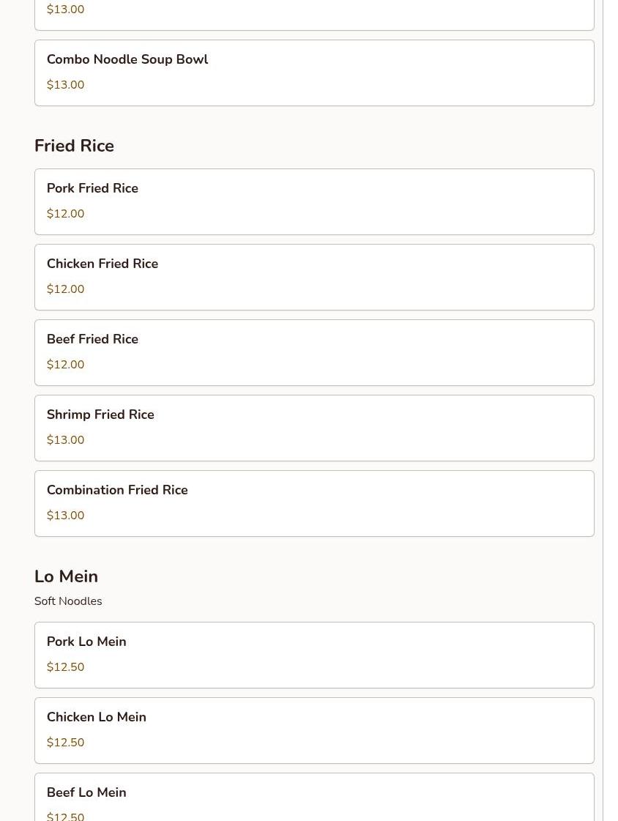Click the Soft Noodles subtitle text

(x=68, y=601)
